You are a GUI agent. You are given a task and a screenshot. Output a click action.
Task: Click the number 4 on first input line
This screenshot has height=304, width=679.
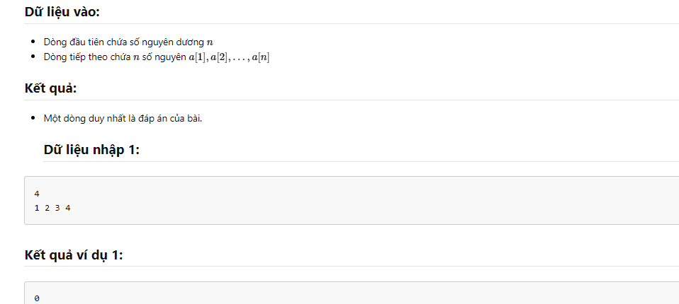point(37,194)
